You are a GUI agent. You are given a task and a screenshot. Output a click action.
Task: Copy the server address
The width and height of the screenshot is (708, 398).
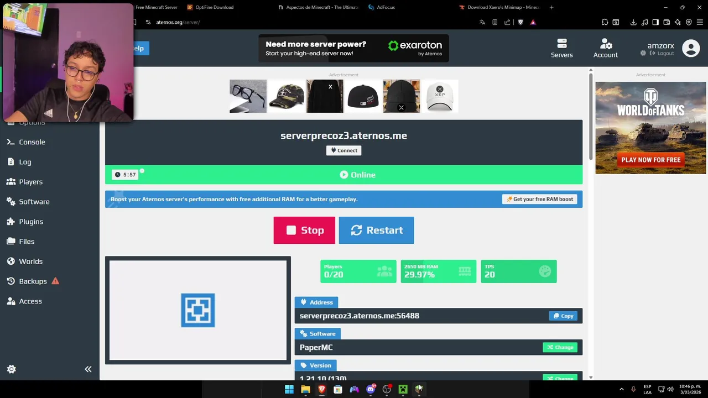point(563,316)
